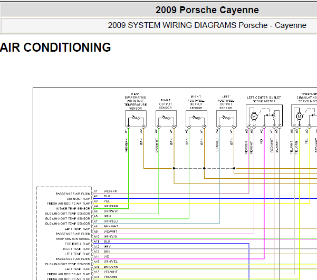This screenshot has width=317, height=280.
Task: Click pin 'A6 GRN' on the connector
Action: coord(102,216)
